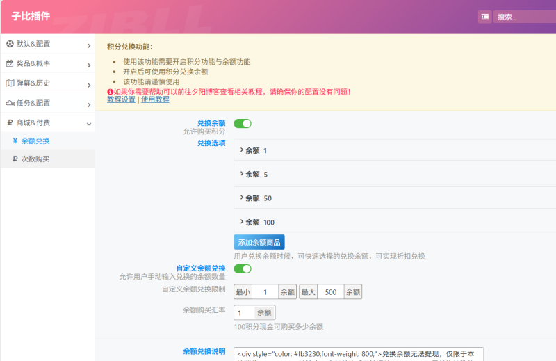Viewport: 556px width, 361px height.
Task: Click the yen icon beside 余额兑换
Action: pos(15,141)
